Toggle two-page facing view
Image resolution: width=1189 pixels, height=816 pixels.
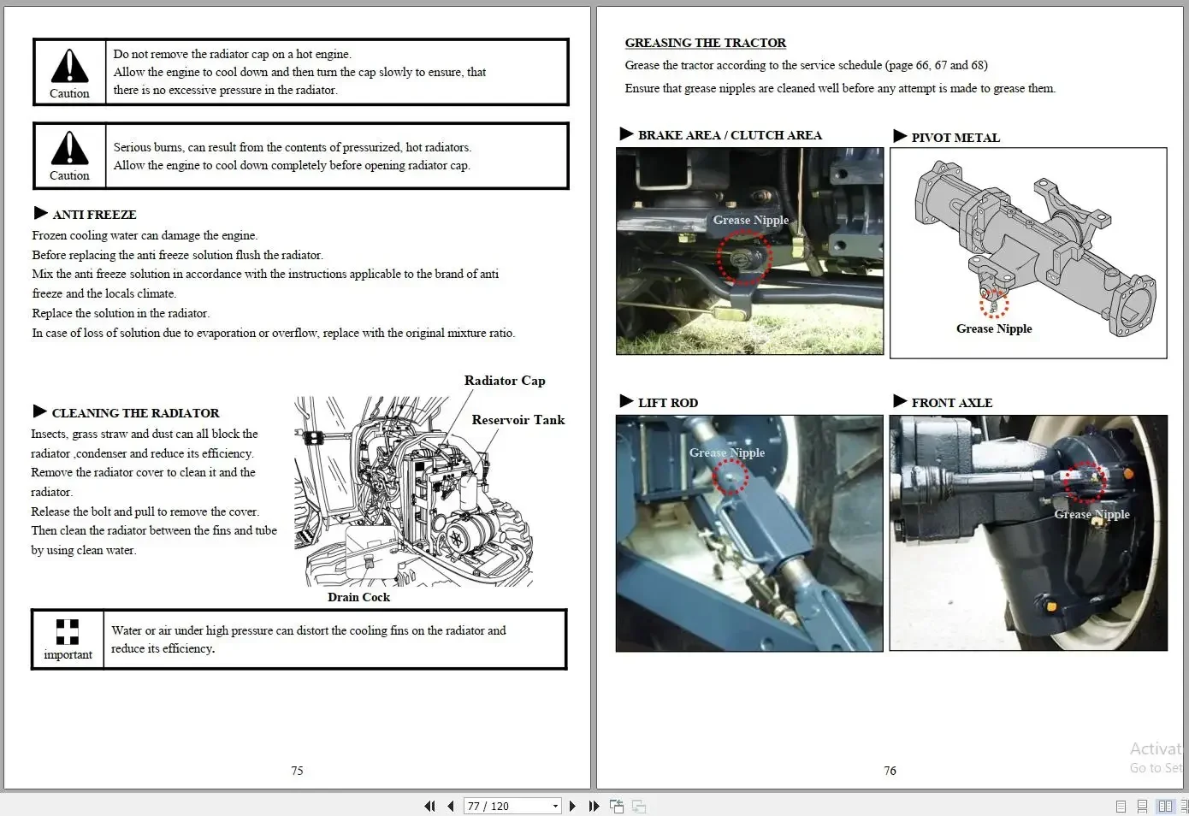click(x=1165, y=806)
